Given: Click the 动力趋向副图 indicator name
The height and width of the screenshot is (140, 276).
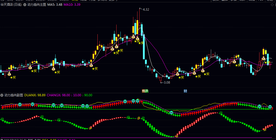Looking at the screenshot, I should click(x=14, y=95).
